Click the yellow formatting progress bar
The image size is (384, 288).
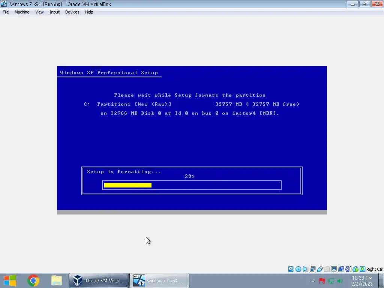(128, 185)
